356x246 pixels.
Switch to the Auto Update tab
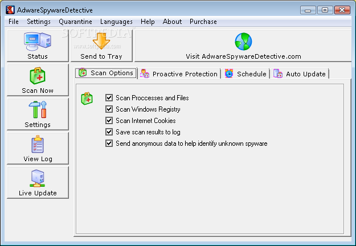tap(300, 74)
